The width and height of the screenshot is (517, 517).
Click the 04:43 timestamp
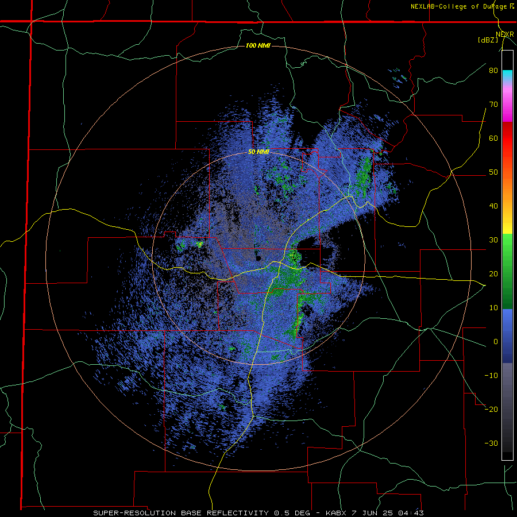tap(412, 513)
